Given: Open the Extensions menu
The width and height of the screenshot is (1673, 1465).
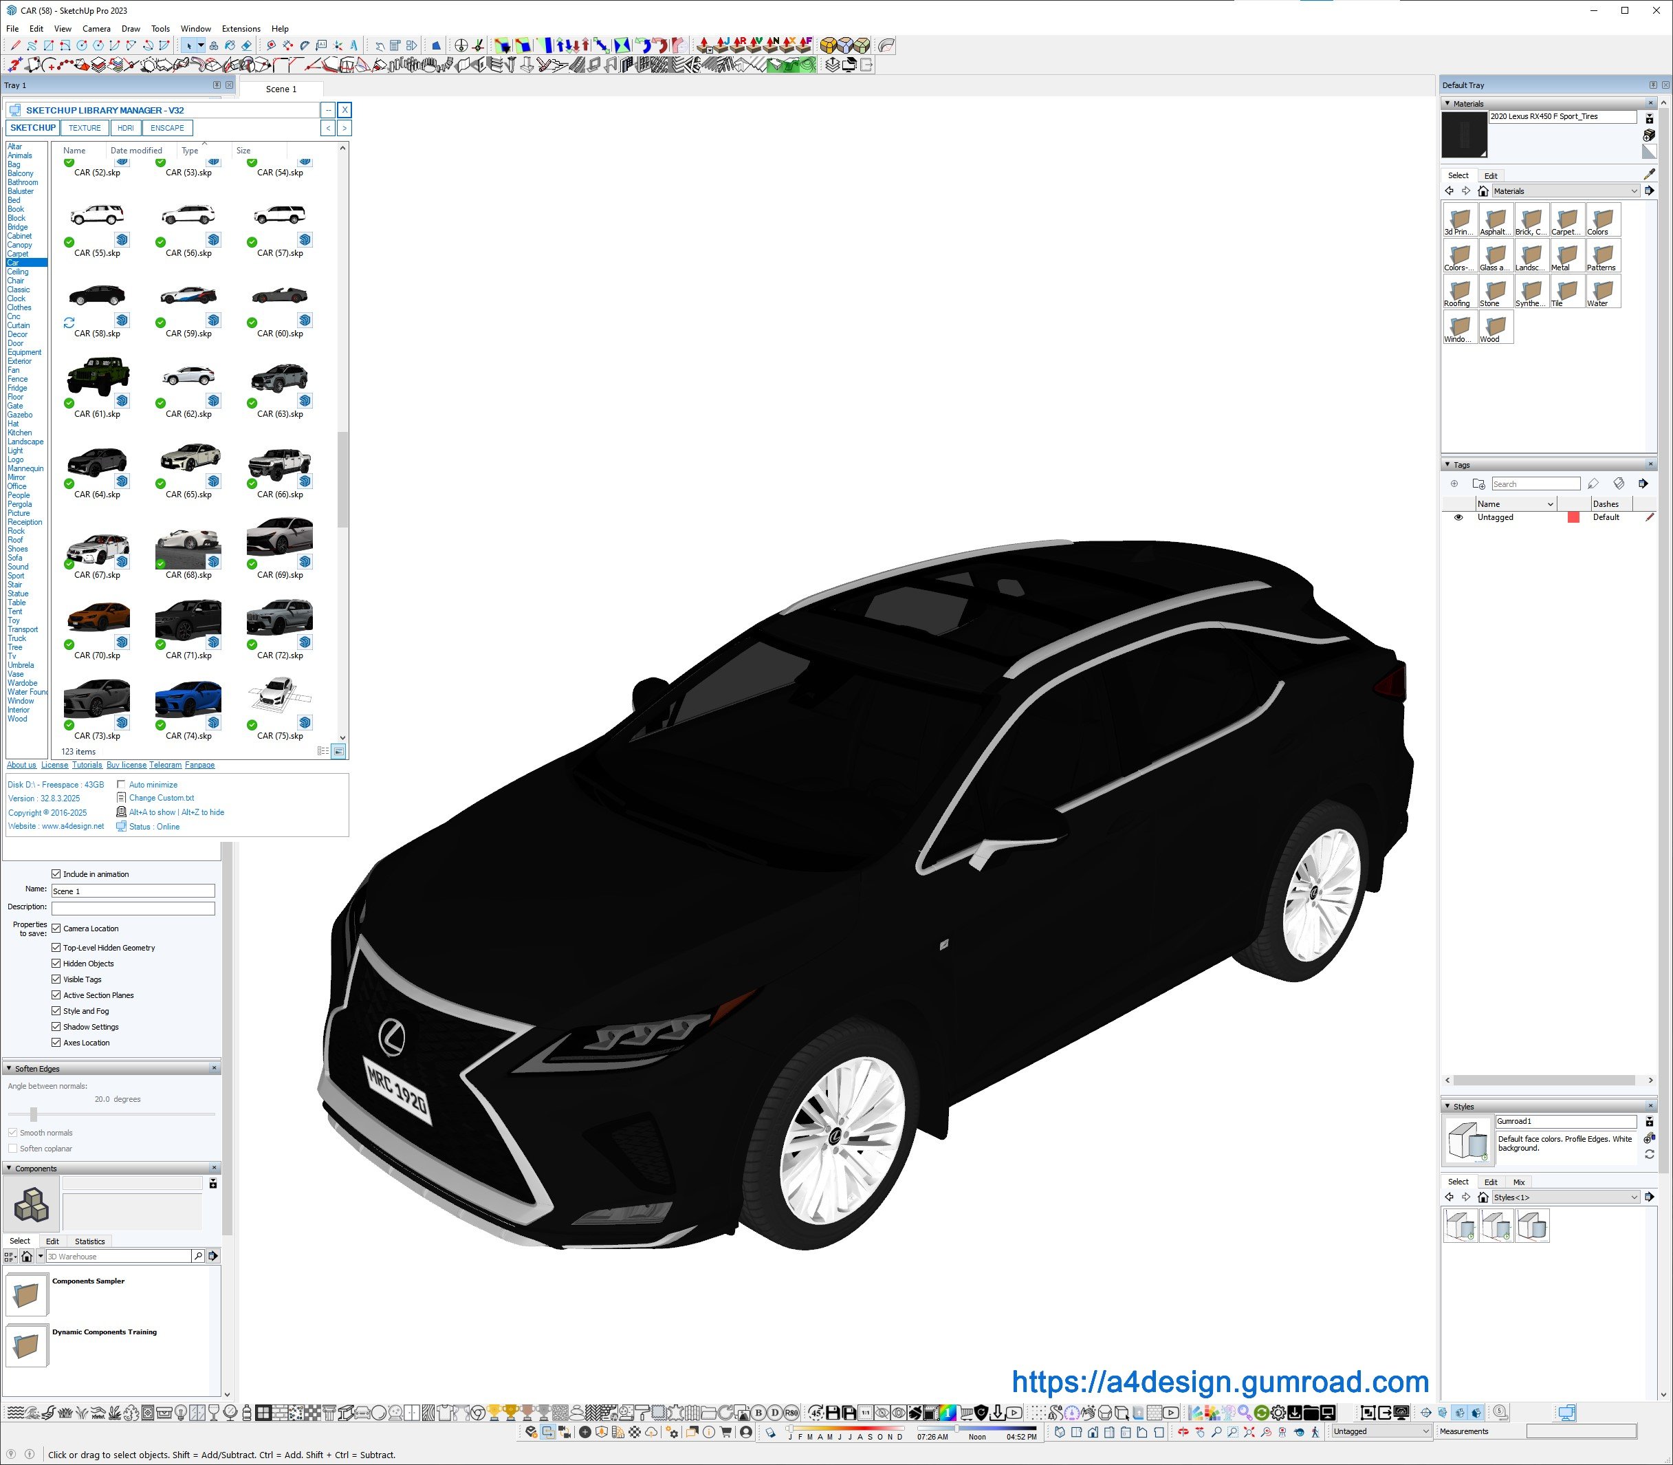Looking at the screenshot, I should 240,29.
